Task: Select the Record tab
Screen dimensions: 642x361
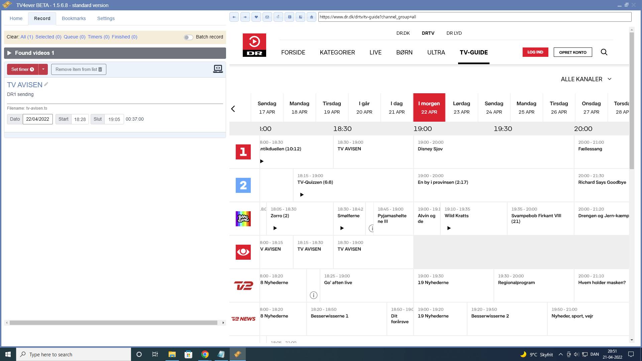Action: 42,18
